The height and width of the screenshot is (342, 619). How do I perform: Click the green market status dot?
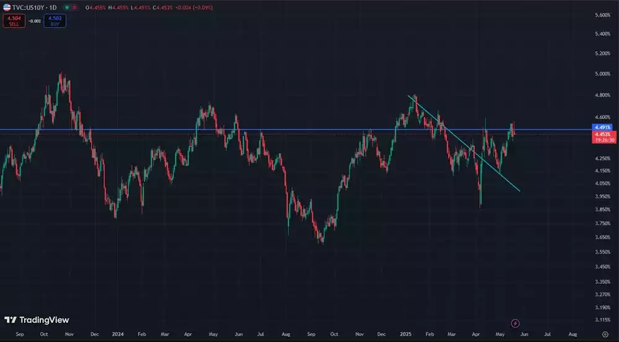coord(67,7)
